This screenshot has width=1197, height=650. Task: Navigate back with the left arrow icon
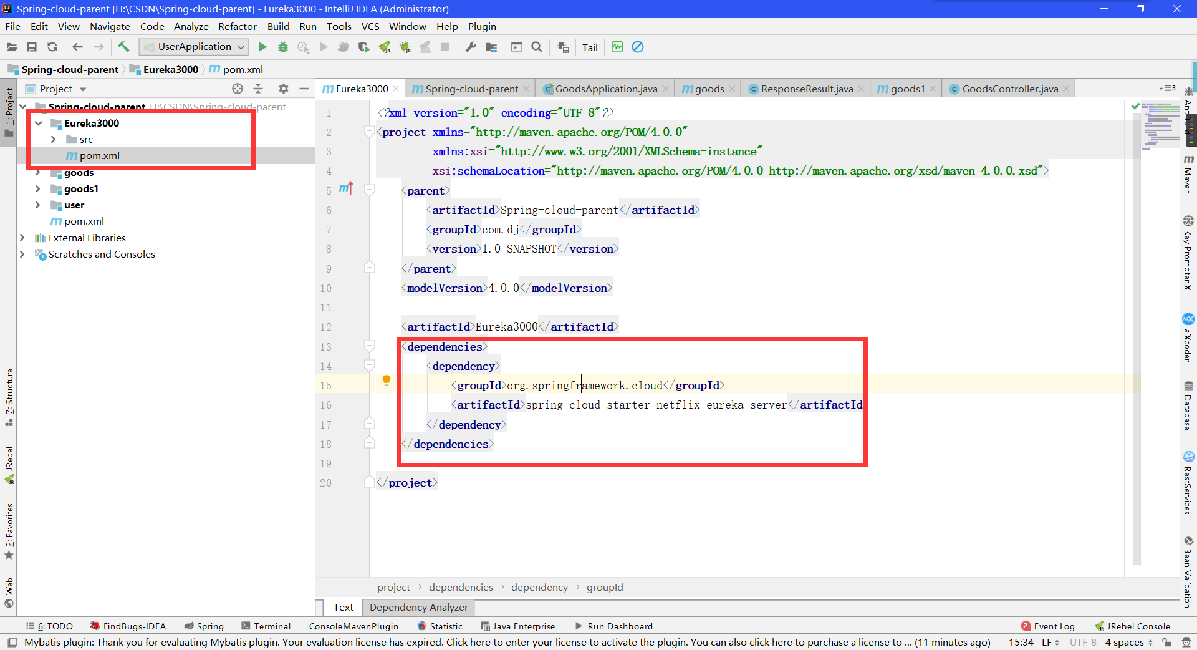pos(77,47)
